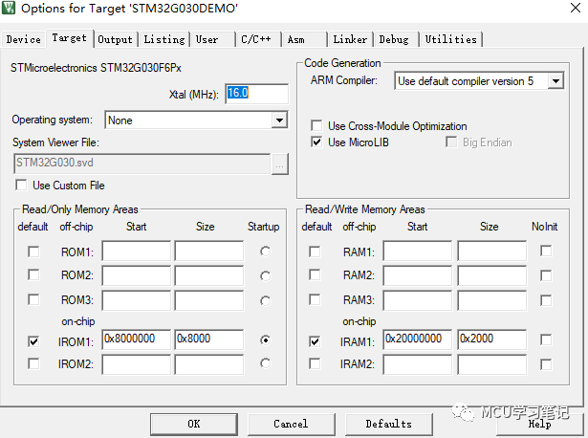The height and width of the screenshot is (438, 588).
Task: Click the Cancel button
Action: [291, 424]
